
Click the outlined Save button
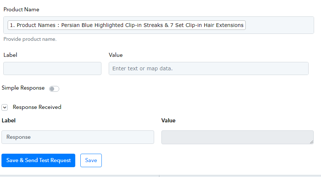pos(91,160)
